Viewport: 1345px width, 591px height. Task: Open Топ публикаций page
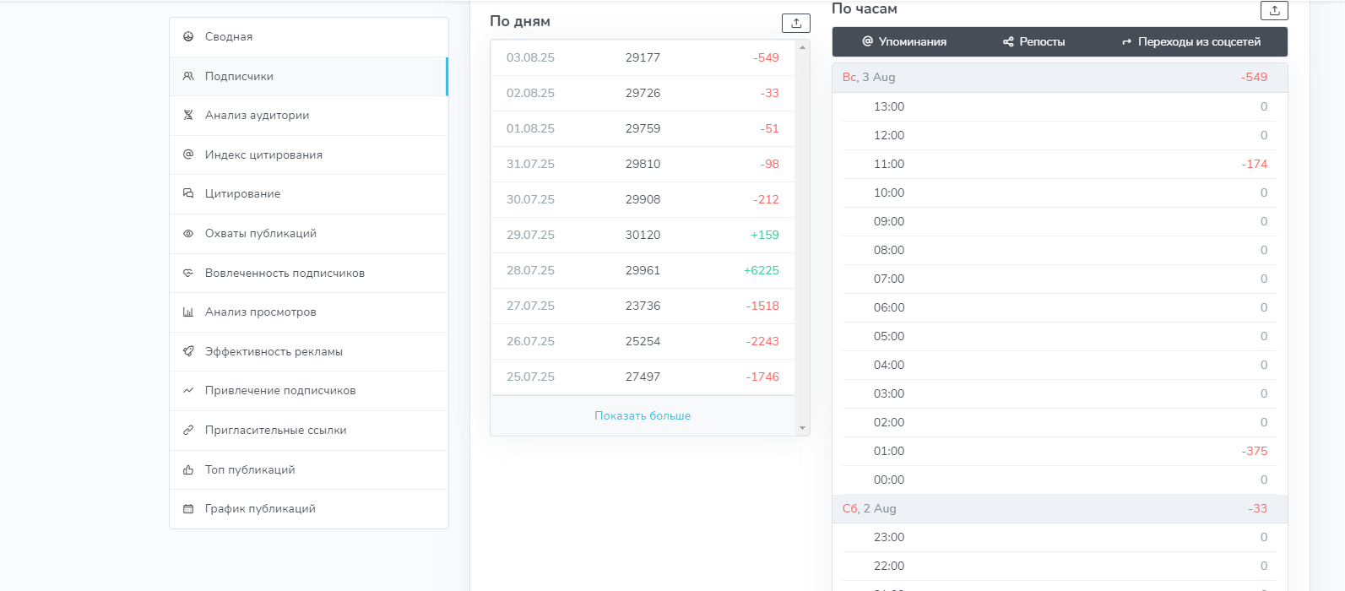pyautogui.click(x=308, y=469)
